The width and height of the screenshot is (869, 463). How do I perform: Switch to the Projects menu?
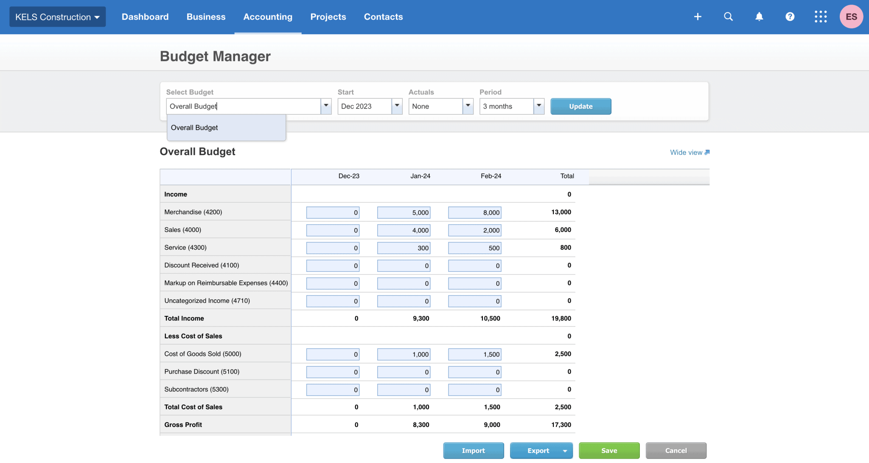(x=328, y=17)
